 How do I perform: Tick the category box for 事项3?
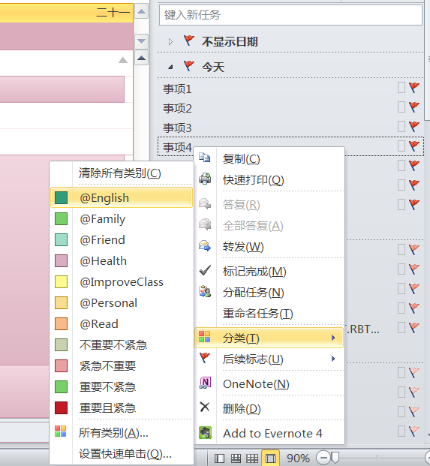click(x=401, y=126)
